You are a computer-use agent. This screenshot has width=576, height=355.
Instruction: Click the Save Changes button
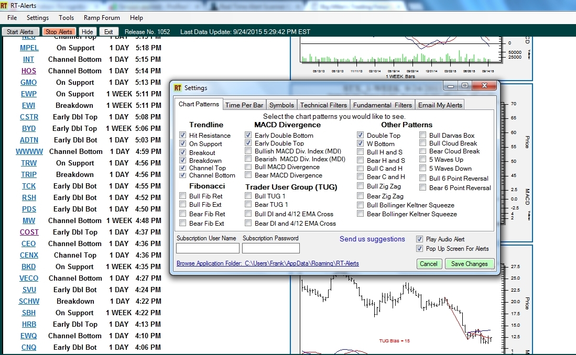pyautogui.click(x=470, y=263)
